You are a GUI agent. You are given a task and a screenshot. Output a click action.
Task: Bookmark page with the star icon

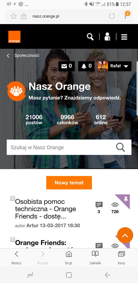[x=14, y=16]
